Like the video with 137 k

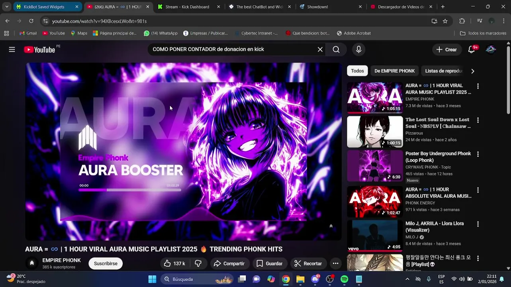174,263
